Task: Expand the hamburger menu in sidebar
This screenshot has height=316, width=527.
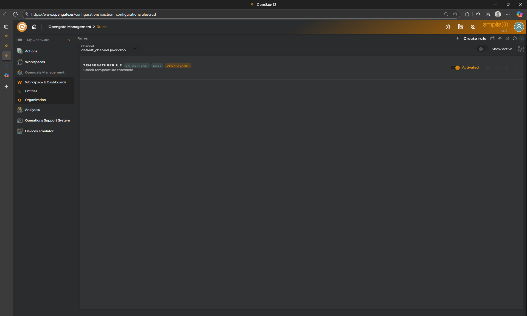Action: click(x=20, y=39)
